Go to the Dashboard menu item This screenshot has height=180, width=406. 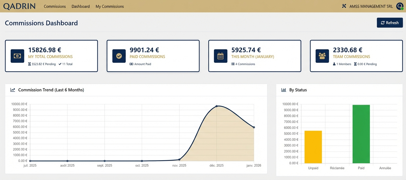click(81, 6)
